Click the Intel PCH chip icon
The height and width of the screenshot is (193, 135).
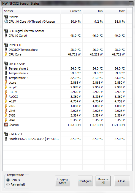(x=6, y=45)
